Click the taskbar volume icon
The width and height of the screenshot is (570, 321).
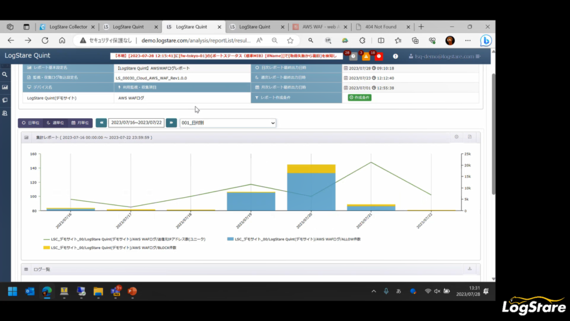tap(437, 291)
